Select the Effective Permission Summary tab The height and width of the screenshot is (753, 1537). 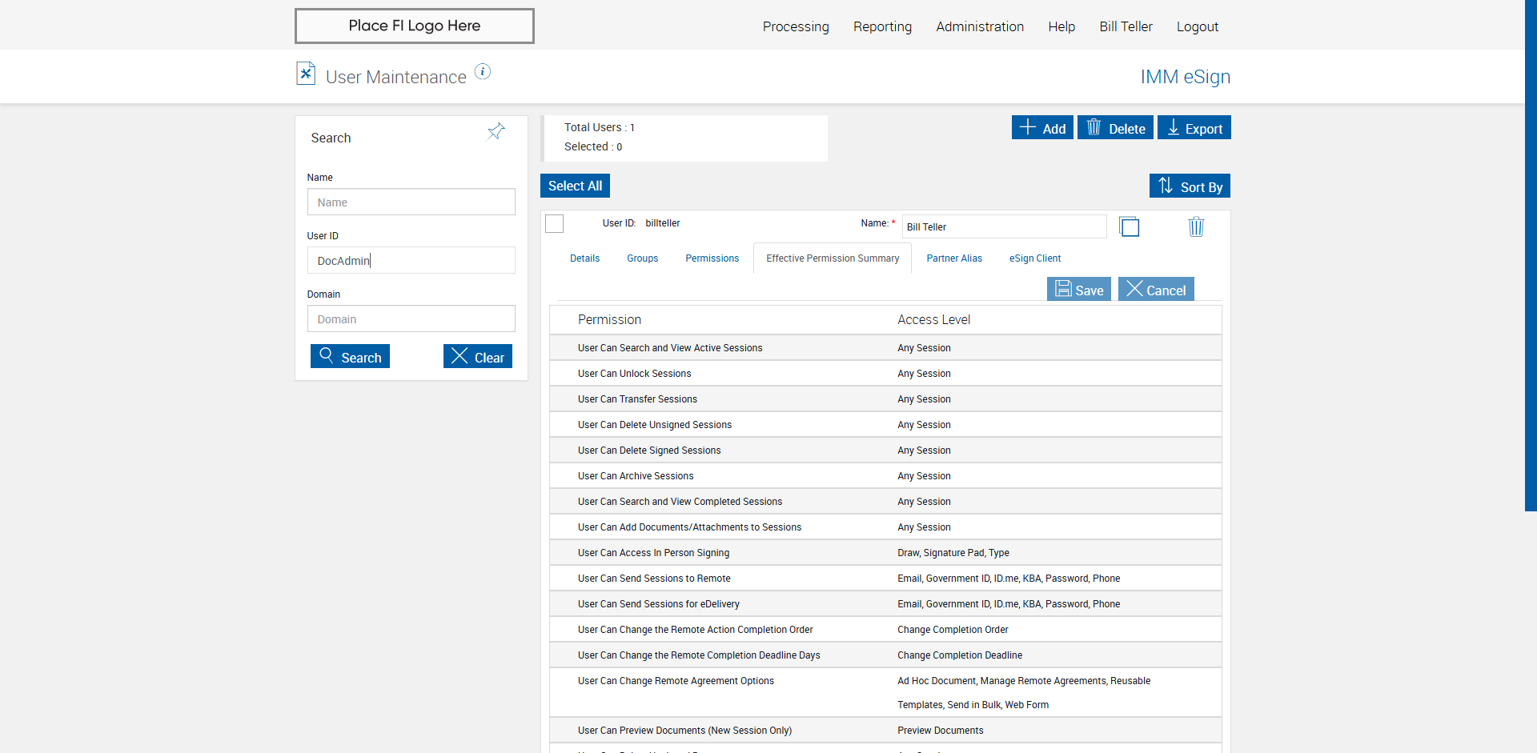pyautogui.click(x=833, y=258)
